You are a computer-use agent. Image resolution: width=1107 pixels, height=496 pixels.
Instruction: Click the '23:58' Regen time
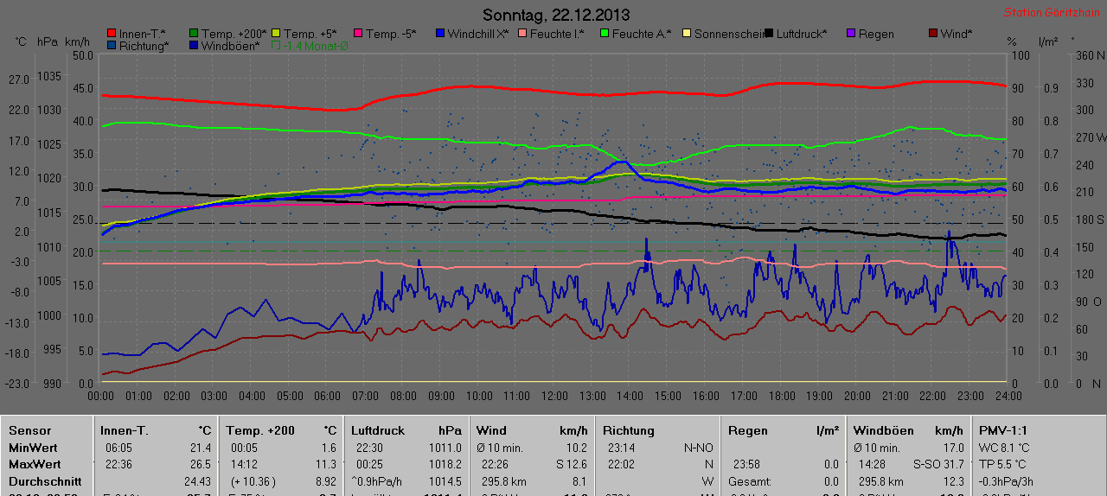tap(746, 464)
